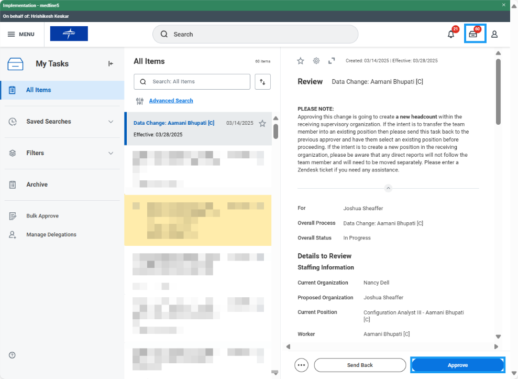This screenshot has width=518, height=379.
Task: Click the Medline logo home icon
Action: [x=69, y=34]
